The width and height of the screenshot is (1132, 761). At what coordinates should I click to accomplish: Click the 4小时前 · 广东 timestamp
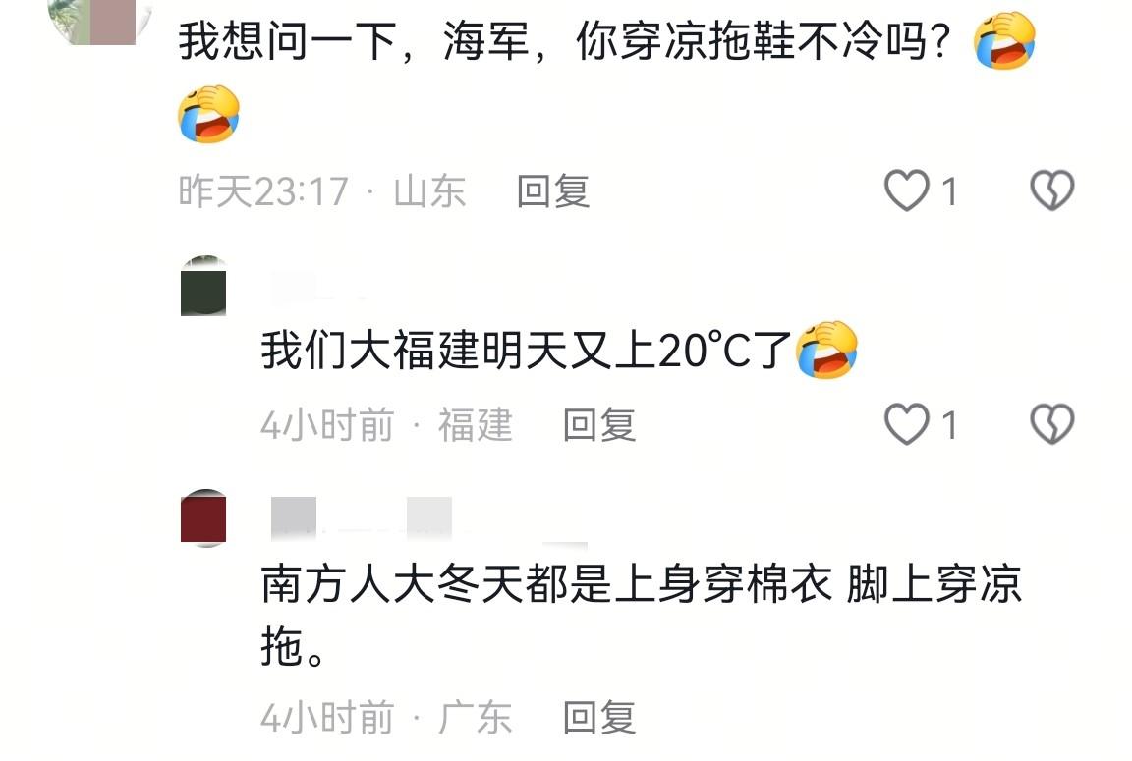[x=387, y=717]
